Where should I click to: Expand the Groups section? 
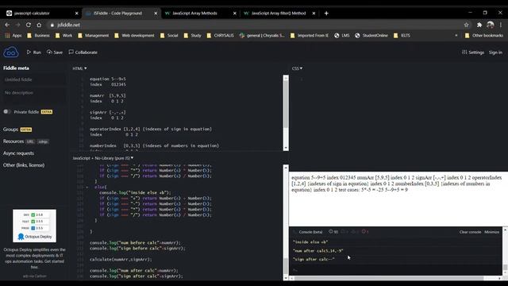pyautogui.click(x=10, y=129)
